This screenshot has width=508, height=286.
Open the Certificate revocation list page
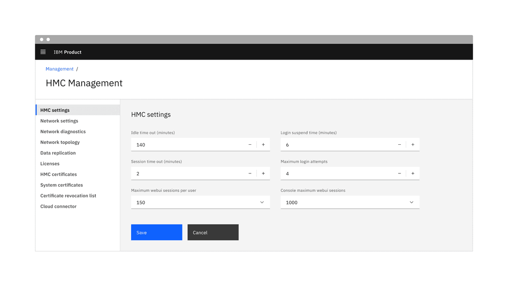pyautogui.click(x=68, y=196)
